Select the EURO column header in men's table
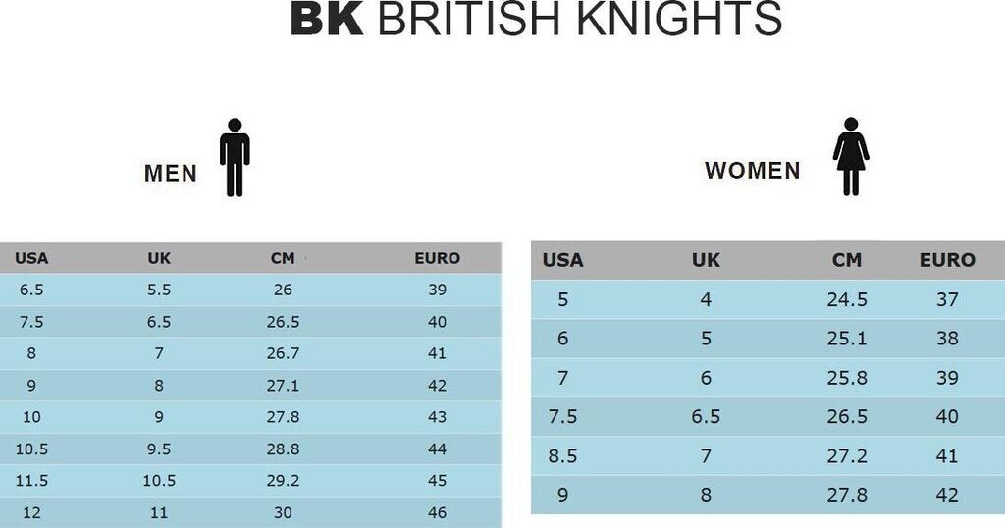 [x=437, y=259]
